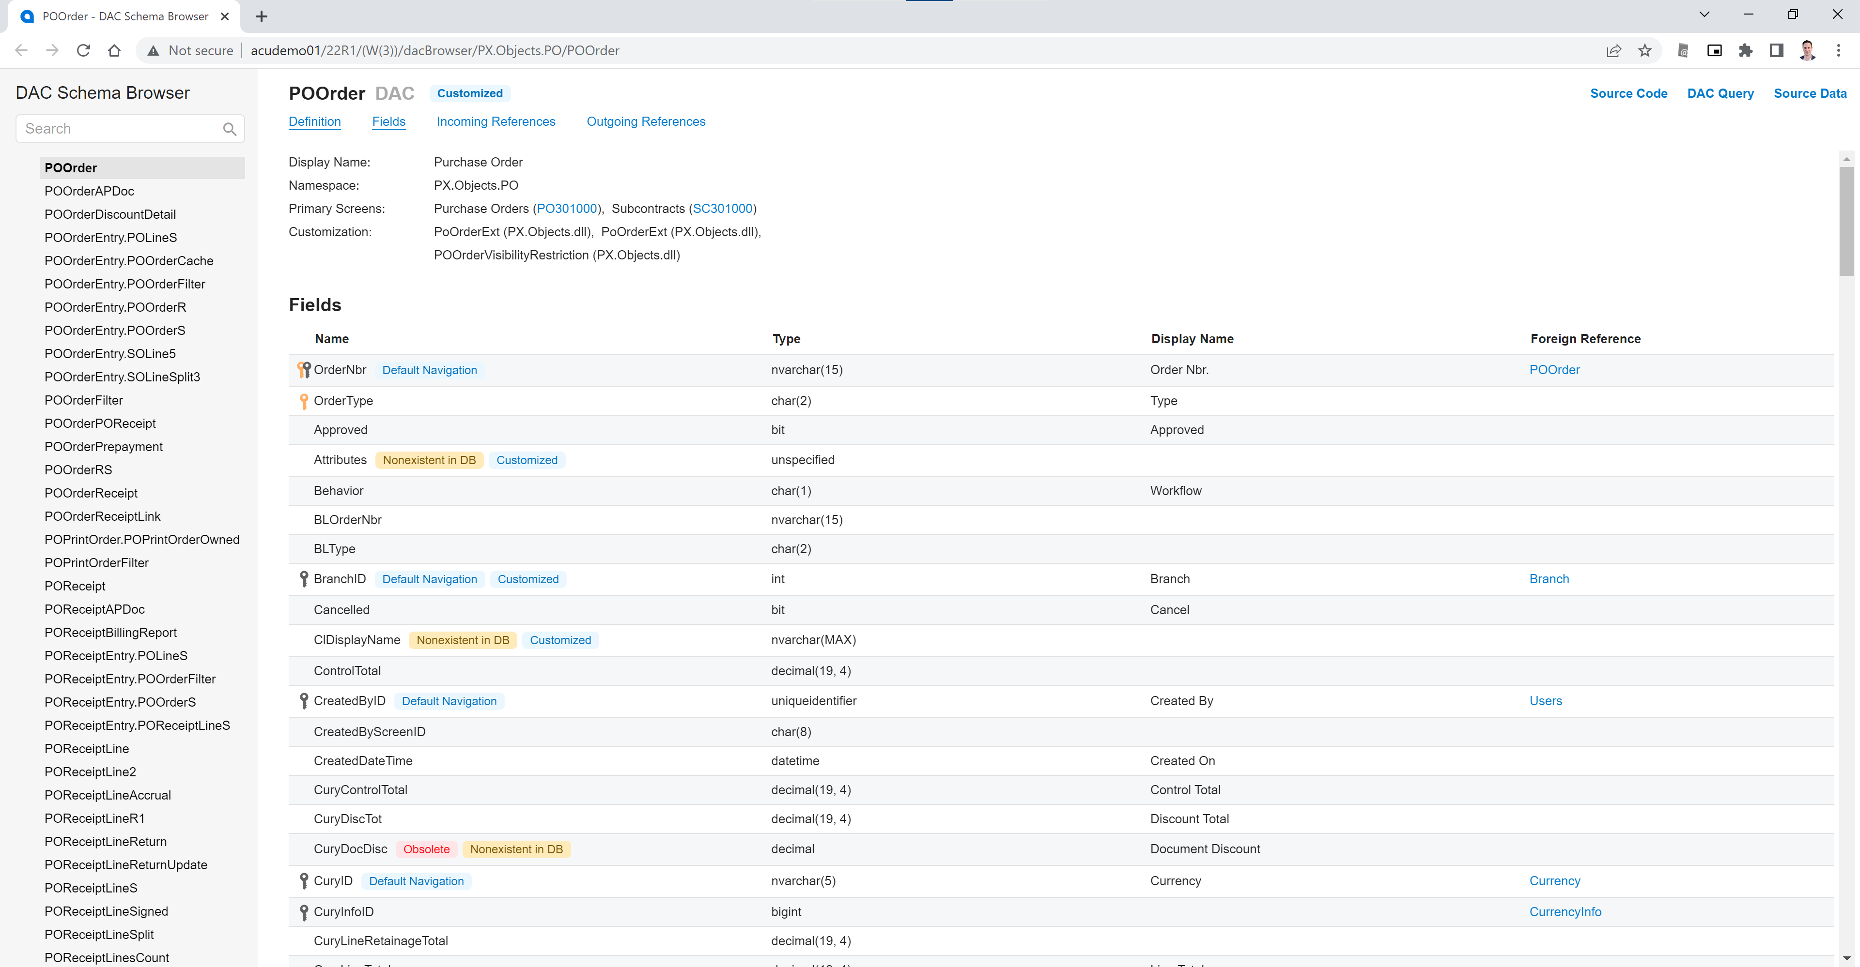Screen dimensions: 1860x967
Task: Select POOrderPrepayment in the sidebar
Action: (103, 447)
